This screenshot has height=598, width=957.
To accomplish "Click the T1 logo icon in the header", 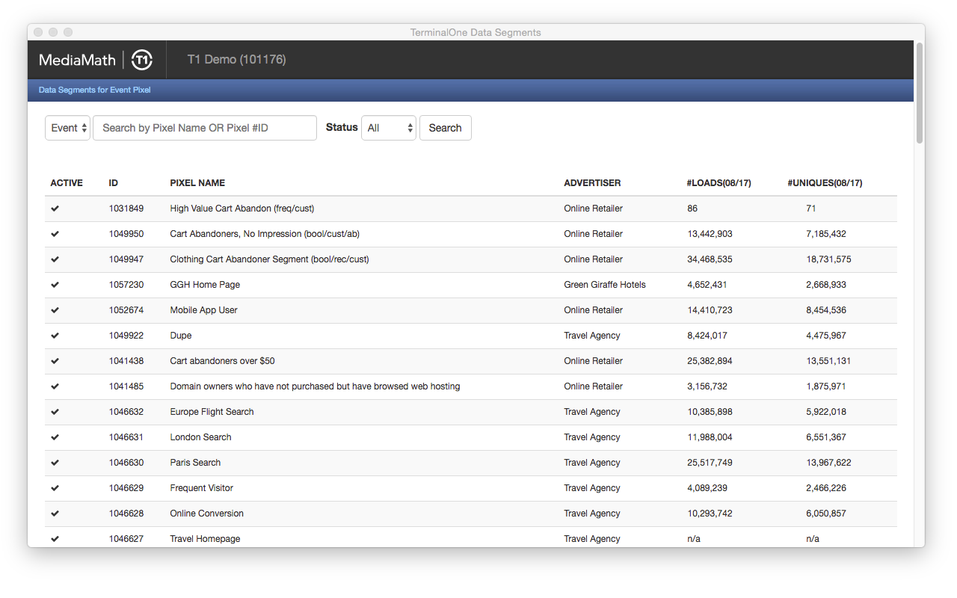I will tap(142, 60).
